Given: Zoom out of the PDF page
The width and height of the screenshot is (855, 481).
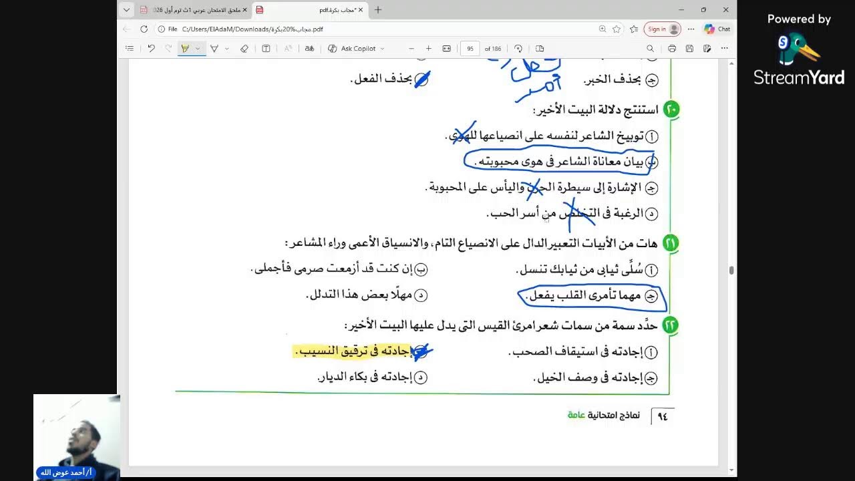Looking at the screenshot, I should [x=411, y=49].
